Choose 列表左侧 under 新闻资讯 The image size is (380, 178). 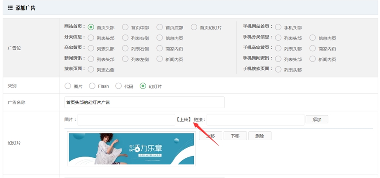point(125,59)
